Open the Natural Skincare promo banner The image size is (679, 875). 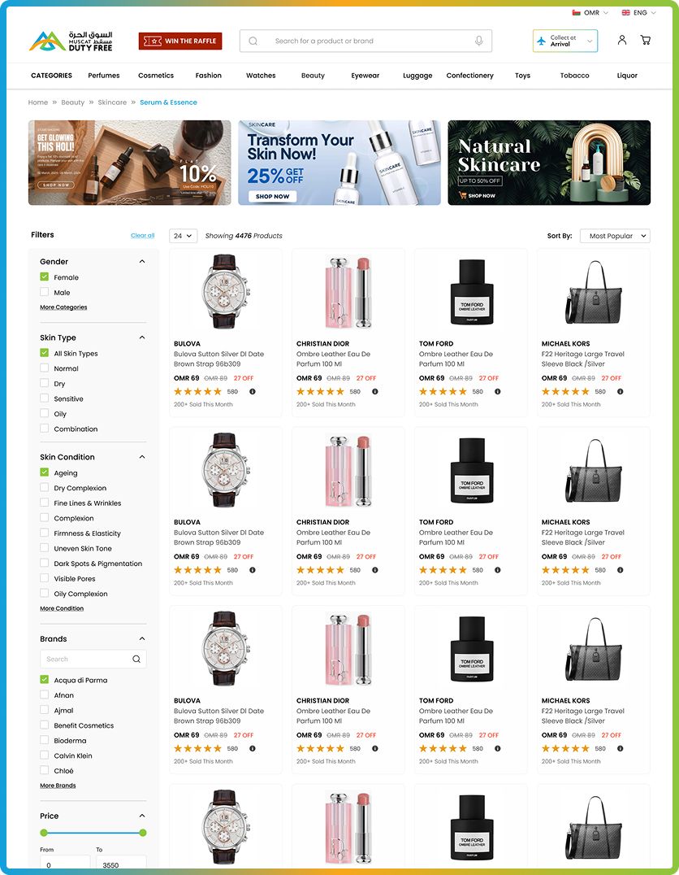coord(549,163)
